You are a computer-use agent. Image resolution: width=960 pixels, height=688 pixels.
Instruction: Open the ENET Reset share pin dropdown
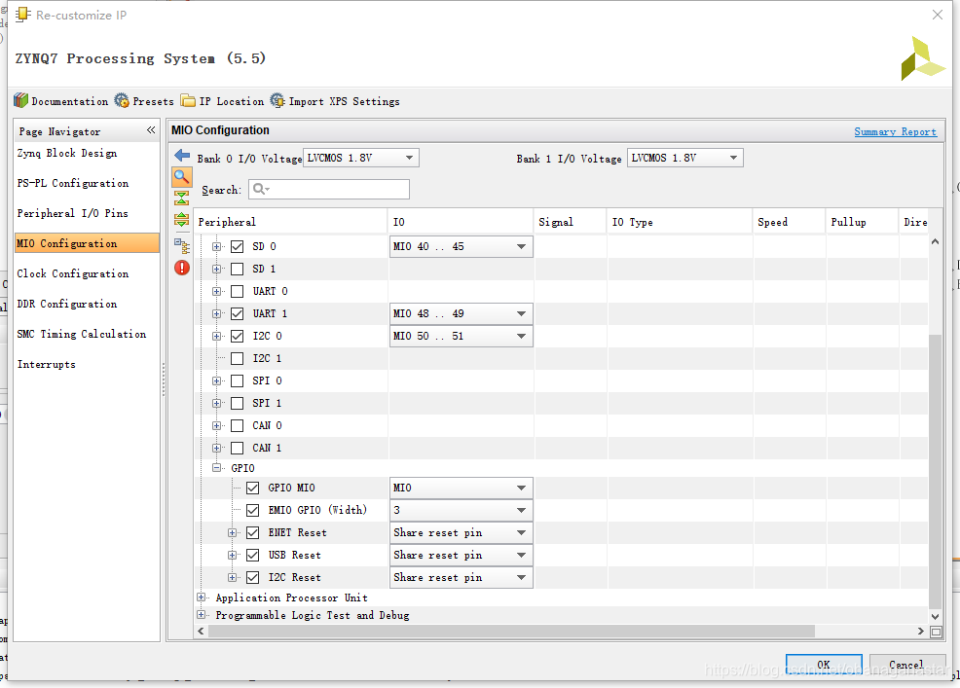point(462,532)
